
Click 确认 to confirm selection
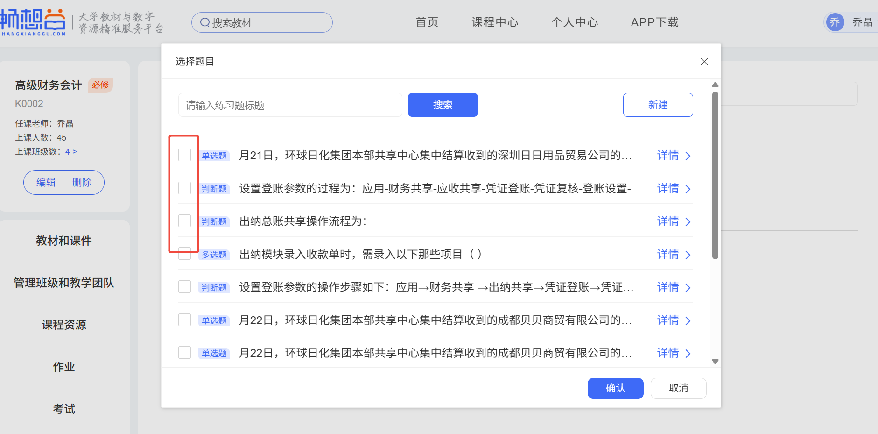click(615, 388)
